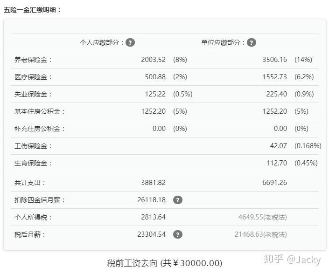The image size is (329, 274).
Task: Select the 补充住房公积金 row label
Action: [x=40, y=129]
